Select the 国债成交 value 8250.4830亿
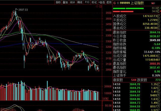The height and width of the screenshot is (111, 161). (x=151, y=24)
